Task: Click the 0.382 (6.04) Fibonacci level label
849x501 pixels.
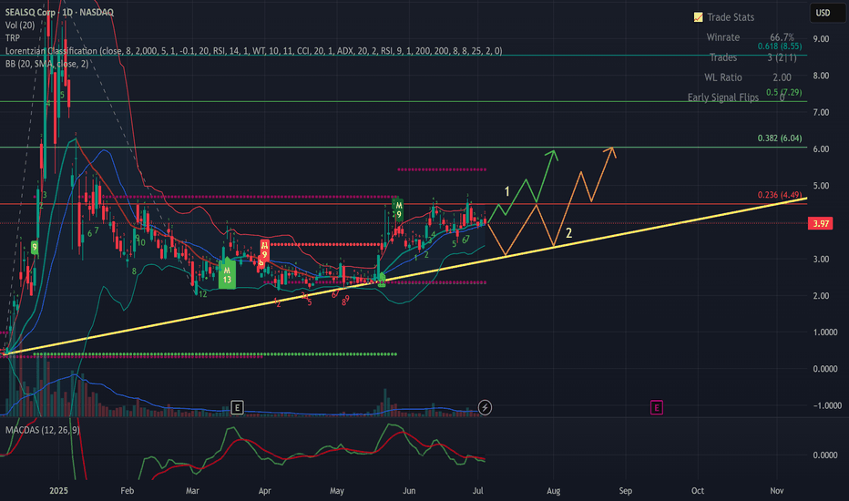Action: tap(780, 138)
